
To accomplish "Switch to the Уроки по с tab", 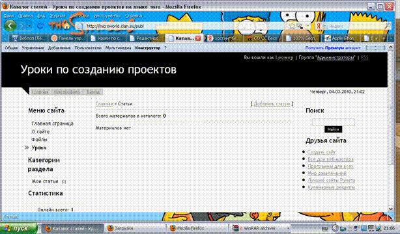I will click(107, 38).
